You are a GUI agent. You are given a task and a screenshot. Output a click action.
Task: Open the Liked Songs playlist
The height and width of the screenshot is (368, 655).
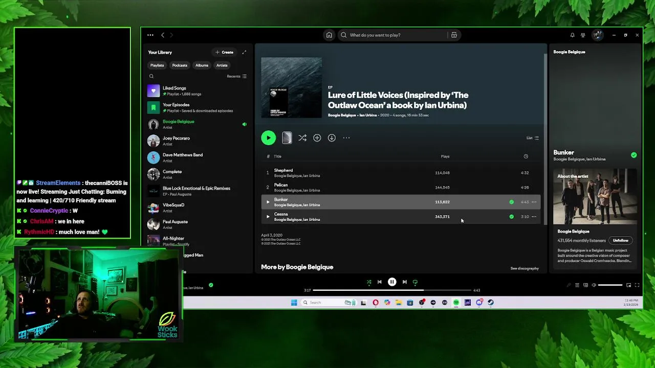[198, 91]
